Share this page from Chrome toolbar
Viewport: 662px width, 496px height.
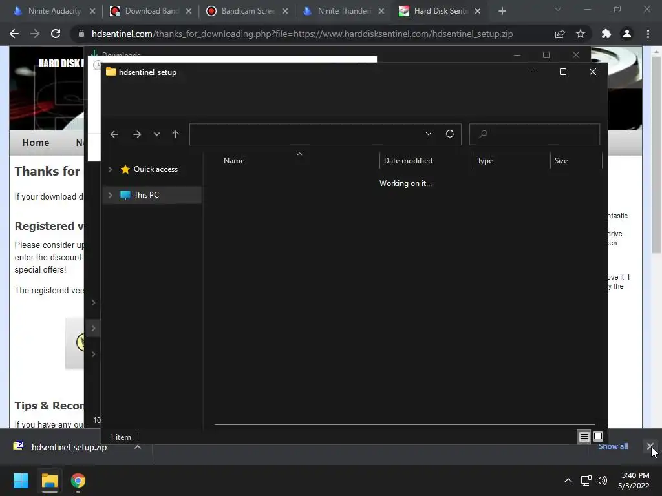[x=560, y=34]
